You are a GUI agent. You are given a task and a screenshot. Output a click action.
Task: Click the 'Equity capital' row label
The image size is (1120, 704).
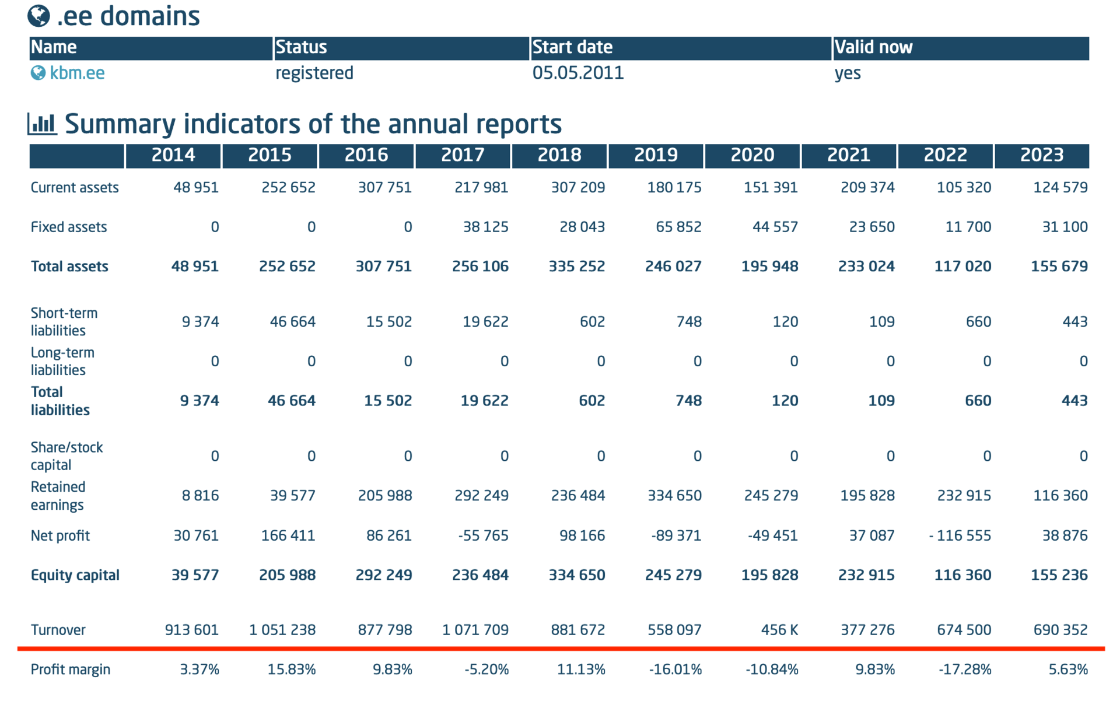click(75, 575)
